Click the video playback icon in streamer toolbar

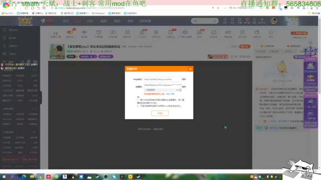tap(113, 32)
